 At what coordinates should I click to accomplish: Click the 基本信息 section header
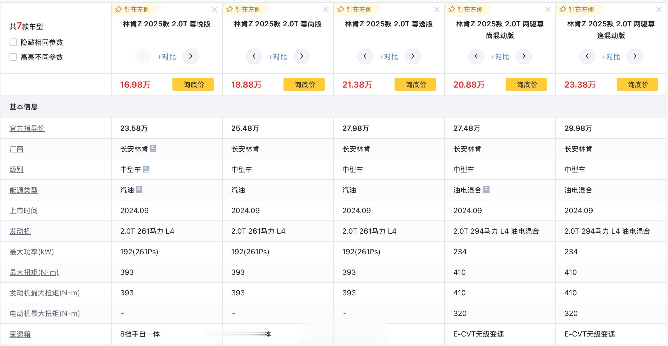pyautogui.click(x=24, y=107)
